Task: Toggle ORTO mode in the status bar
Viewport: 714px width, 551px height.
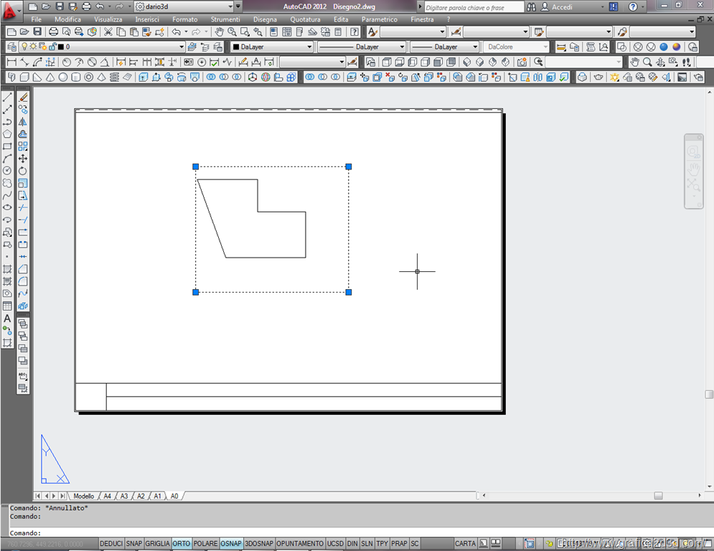Action: 182,544
